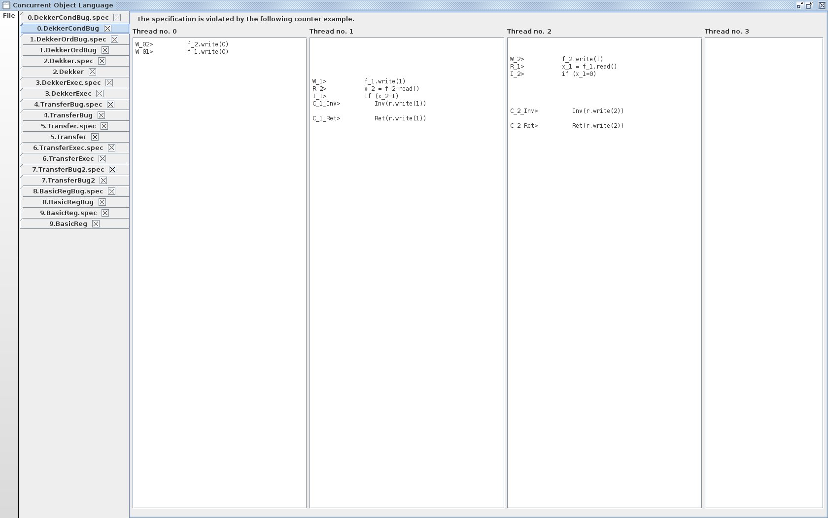Screen dimensions: 828x518
Task: Click the f_2.write(1) line in Thread 2
Action: [583, 59]
